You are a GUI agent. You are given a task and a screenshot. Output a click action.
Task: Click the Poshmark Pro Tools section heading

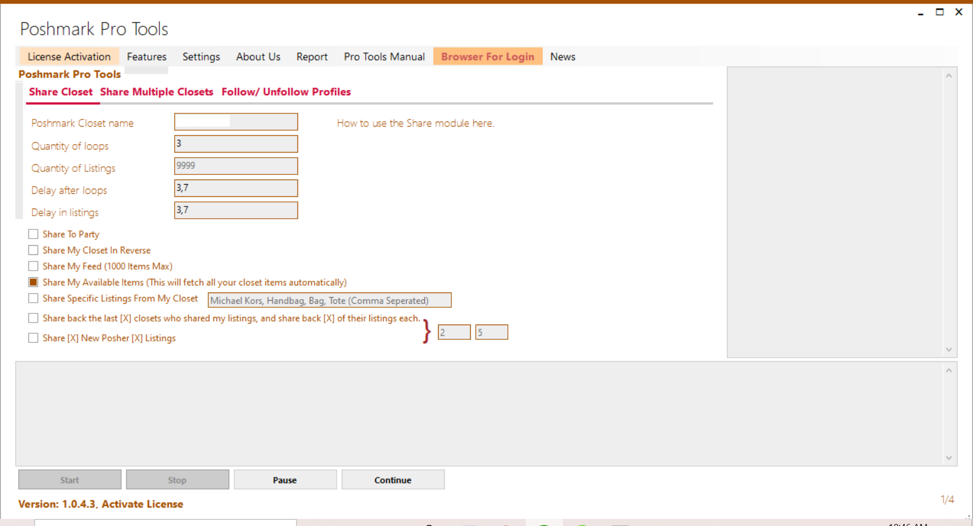coord(69,74)
